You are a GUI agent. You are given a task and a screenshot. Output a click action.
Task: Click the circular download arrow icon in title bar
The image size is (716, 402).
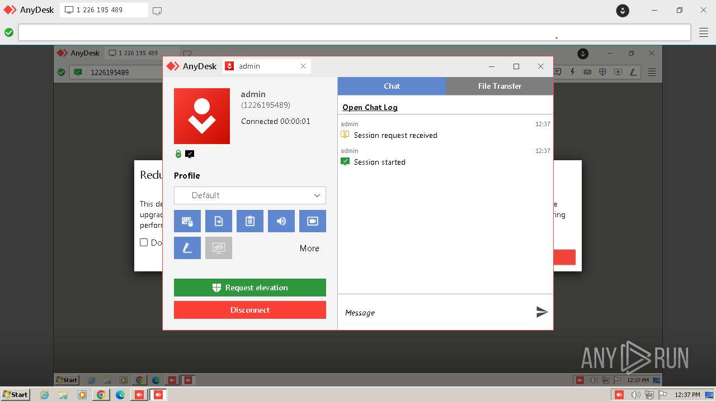(623, 10)
